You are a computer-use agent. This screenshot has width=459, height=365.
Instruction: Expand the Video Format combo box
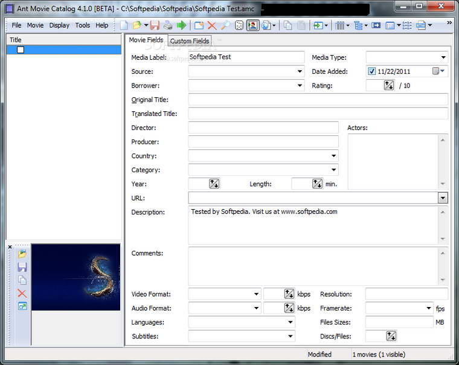point(256,294)
